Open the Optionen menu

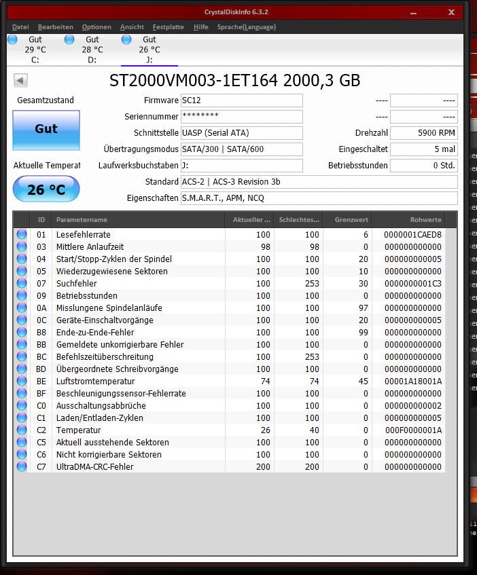[x=96, y=26]
